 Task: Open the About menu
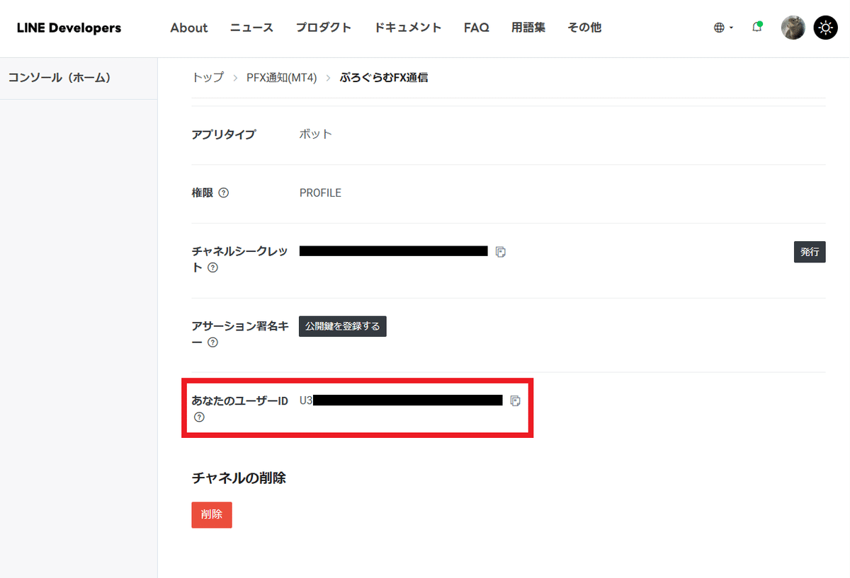pyautogui.click(x=189, y=28)
